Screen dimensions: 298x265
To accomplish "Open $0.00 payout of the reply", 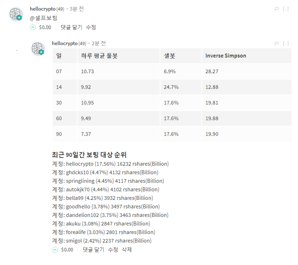I will pyautogui.click(x=67, y=250).
